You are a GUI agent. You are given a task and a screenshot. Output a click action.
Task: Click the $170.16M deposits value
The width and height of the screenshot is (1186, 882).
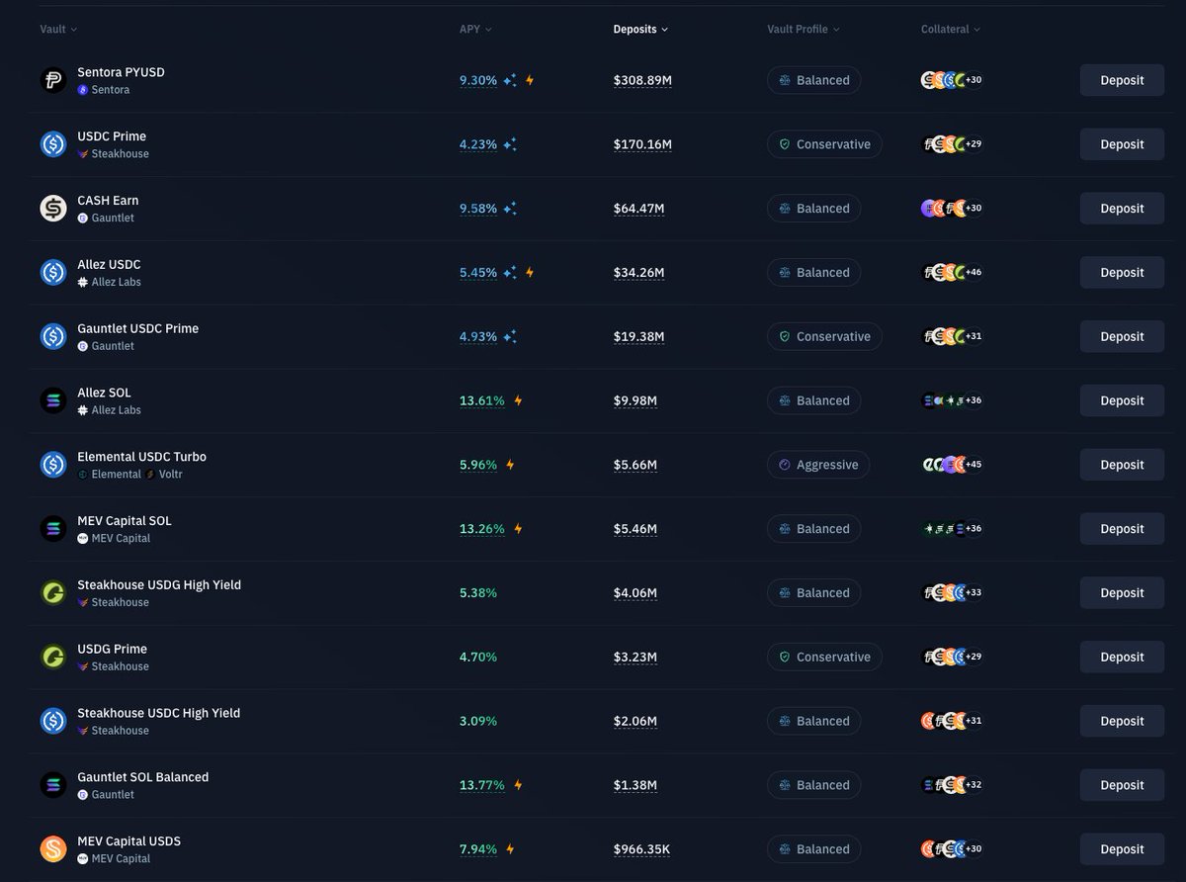click(x=642, y=144)
